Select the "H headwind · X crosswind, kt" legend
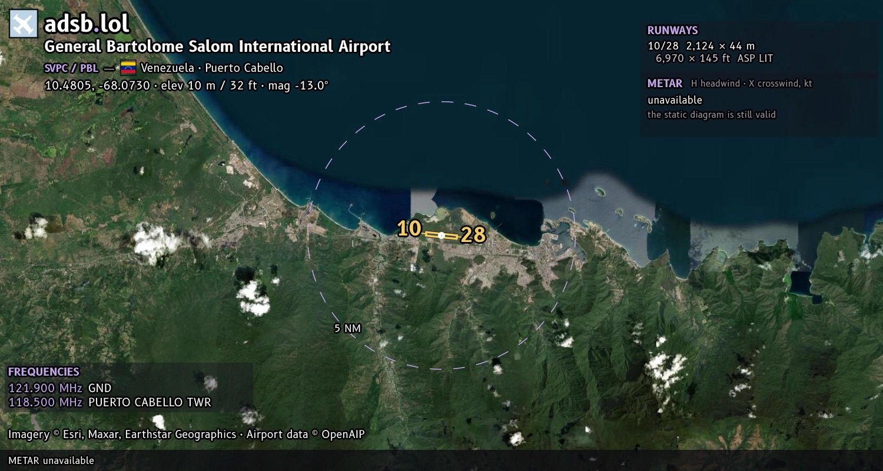The width and height of the screenshot is (883, 471). pos(752,84)
